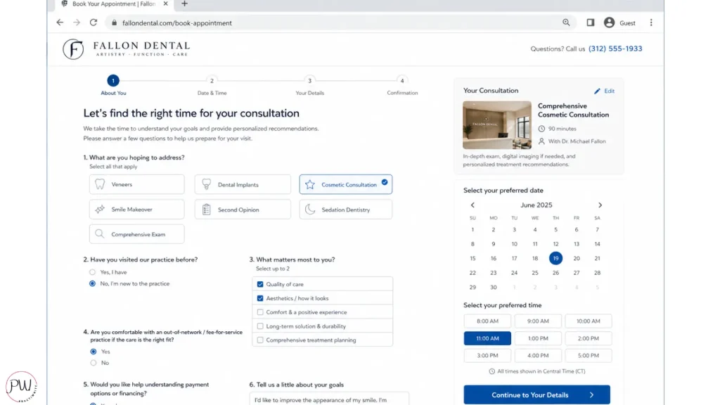The image size is (720, 405).
Task: Select the 2:00 PM time slot
Action: point(588,338)
